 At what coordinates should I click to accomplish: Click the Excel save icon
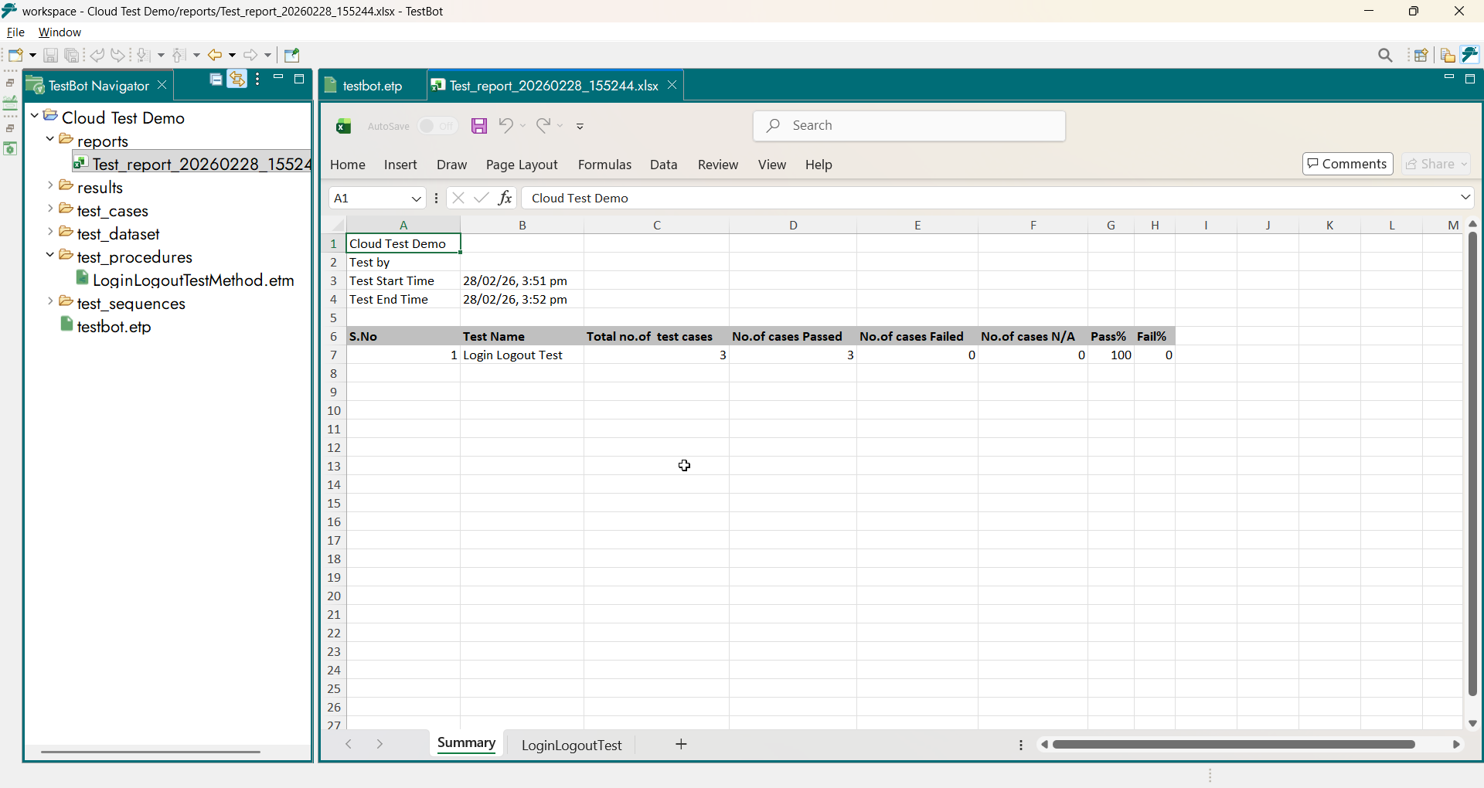[x=479, y=126]
